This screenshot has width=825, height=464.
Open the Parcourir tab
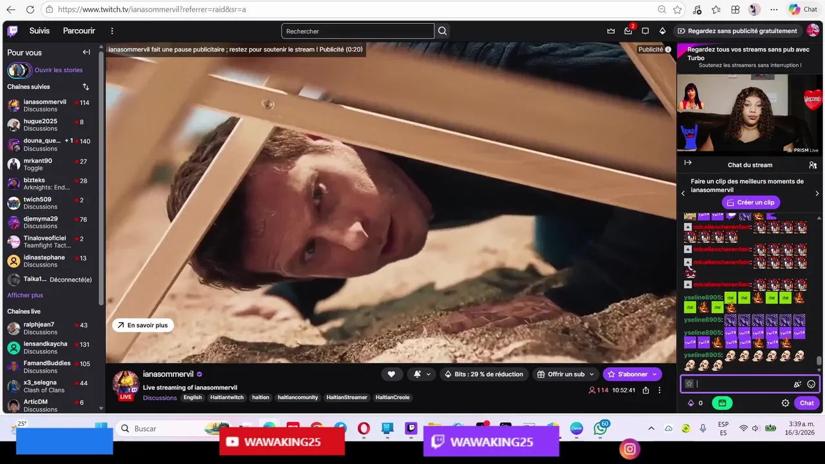(x=79, y=31)
